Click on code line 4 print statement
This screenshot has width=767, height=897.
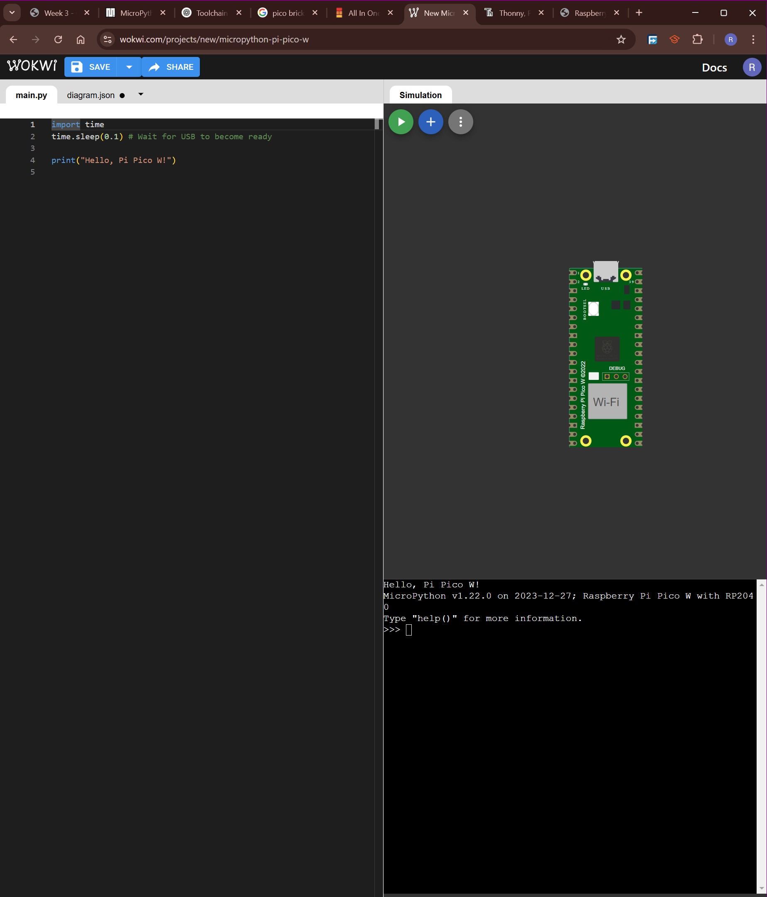point(113,160)
